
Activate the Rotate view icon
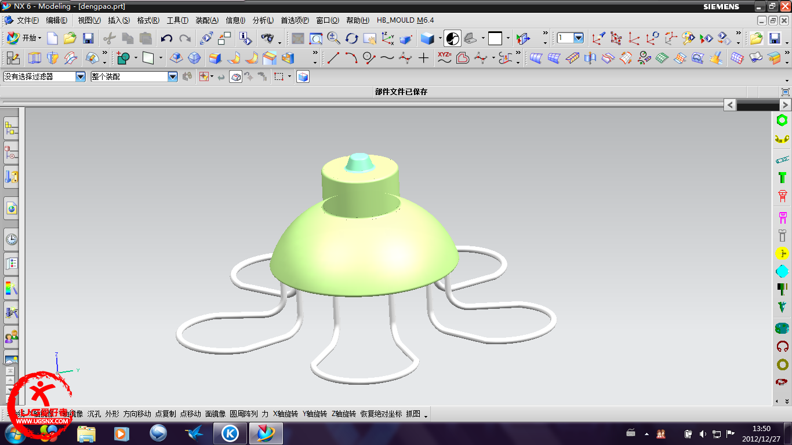pos(351,38)
